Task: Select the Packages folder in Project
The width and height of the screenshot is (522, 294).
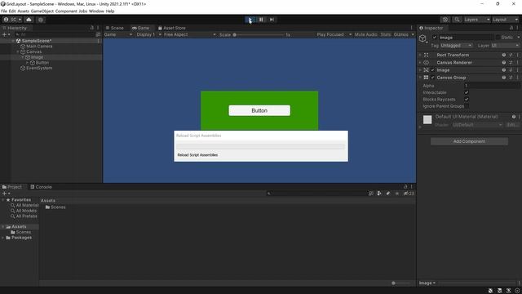Action: tap(19, 238)
